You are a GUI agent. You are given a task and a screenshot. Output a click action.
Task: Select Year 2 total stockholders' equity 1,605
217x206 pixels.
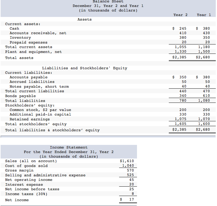(180, 124)
